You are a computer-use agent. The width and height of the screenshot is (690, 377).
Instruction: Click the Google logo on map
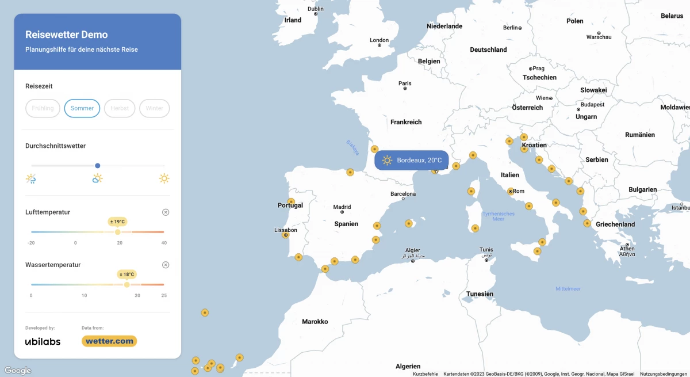18,371
